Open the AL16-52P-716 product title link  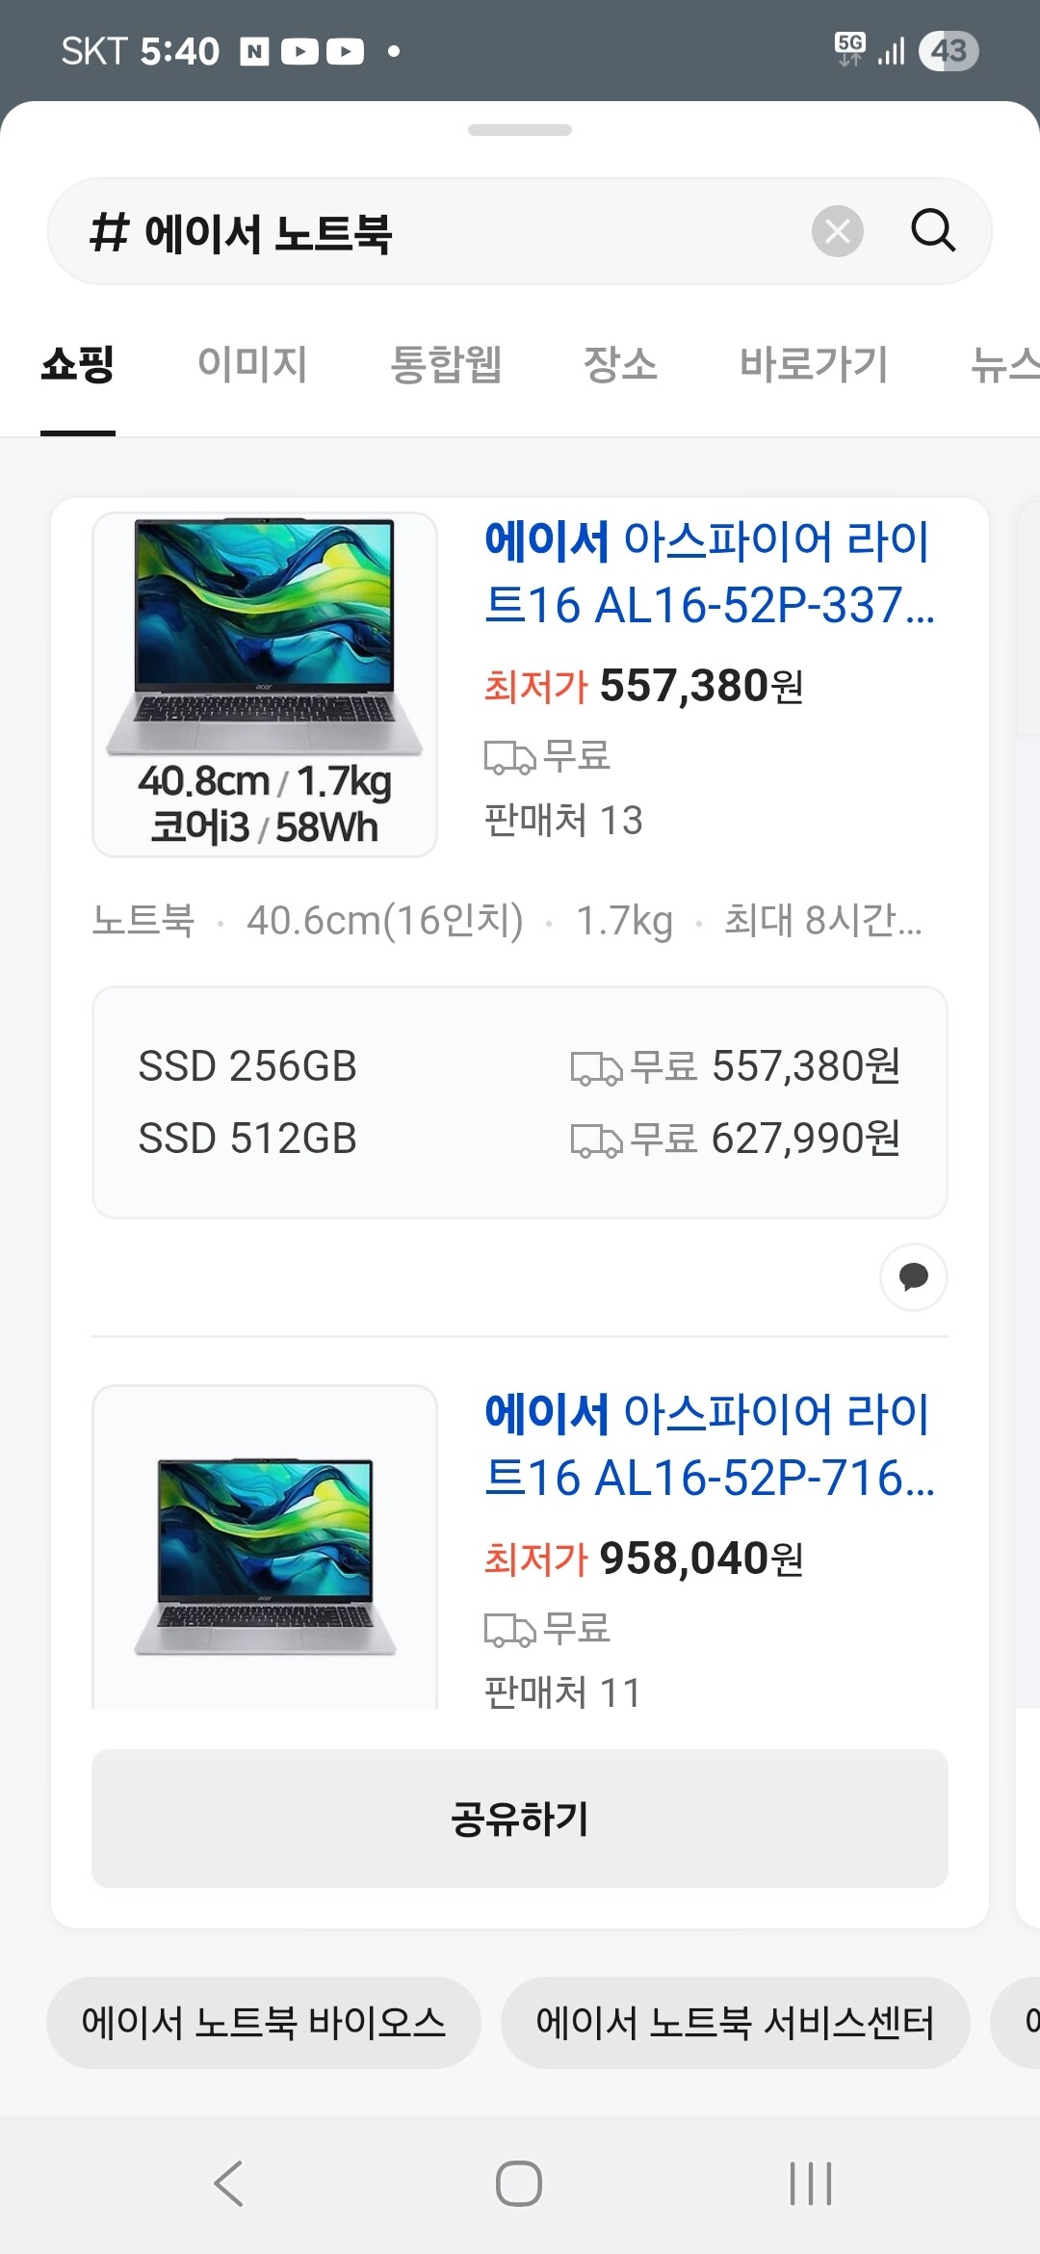(709, 1445)
